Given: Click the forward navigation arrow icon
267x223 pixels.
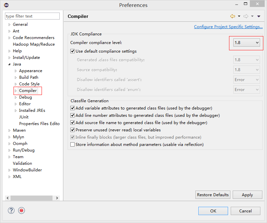Looking at the screenshot, I should click(x=246, y=16).
